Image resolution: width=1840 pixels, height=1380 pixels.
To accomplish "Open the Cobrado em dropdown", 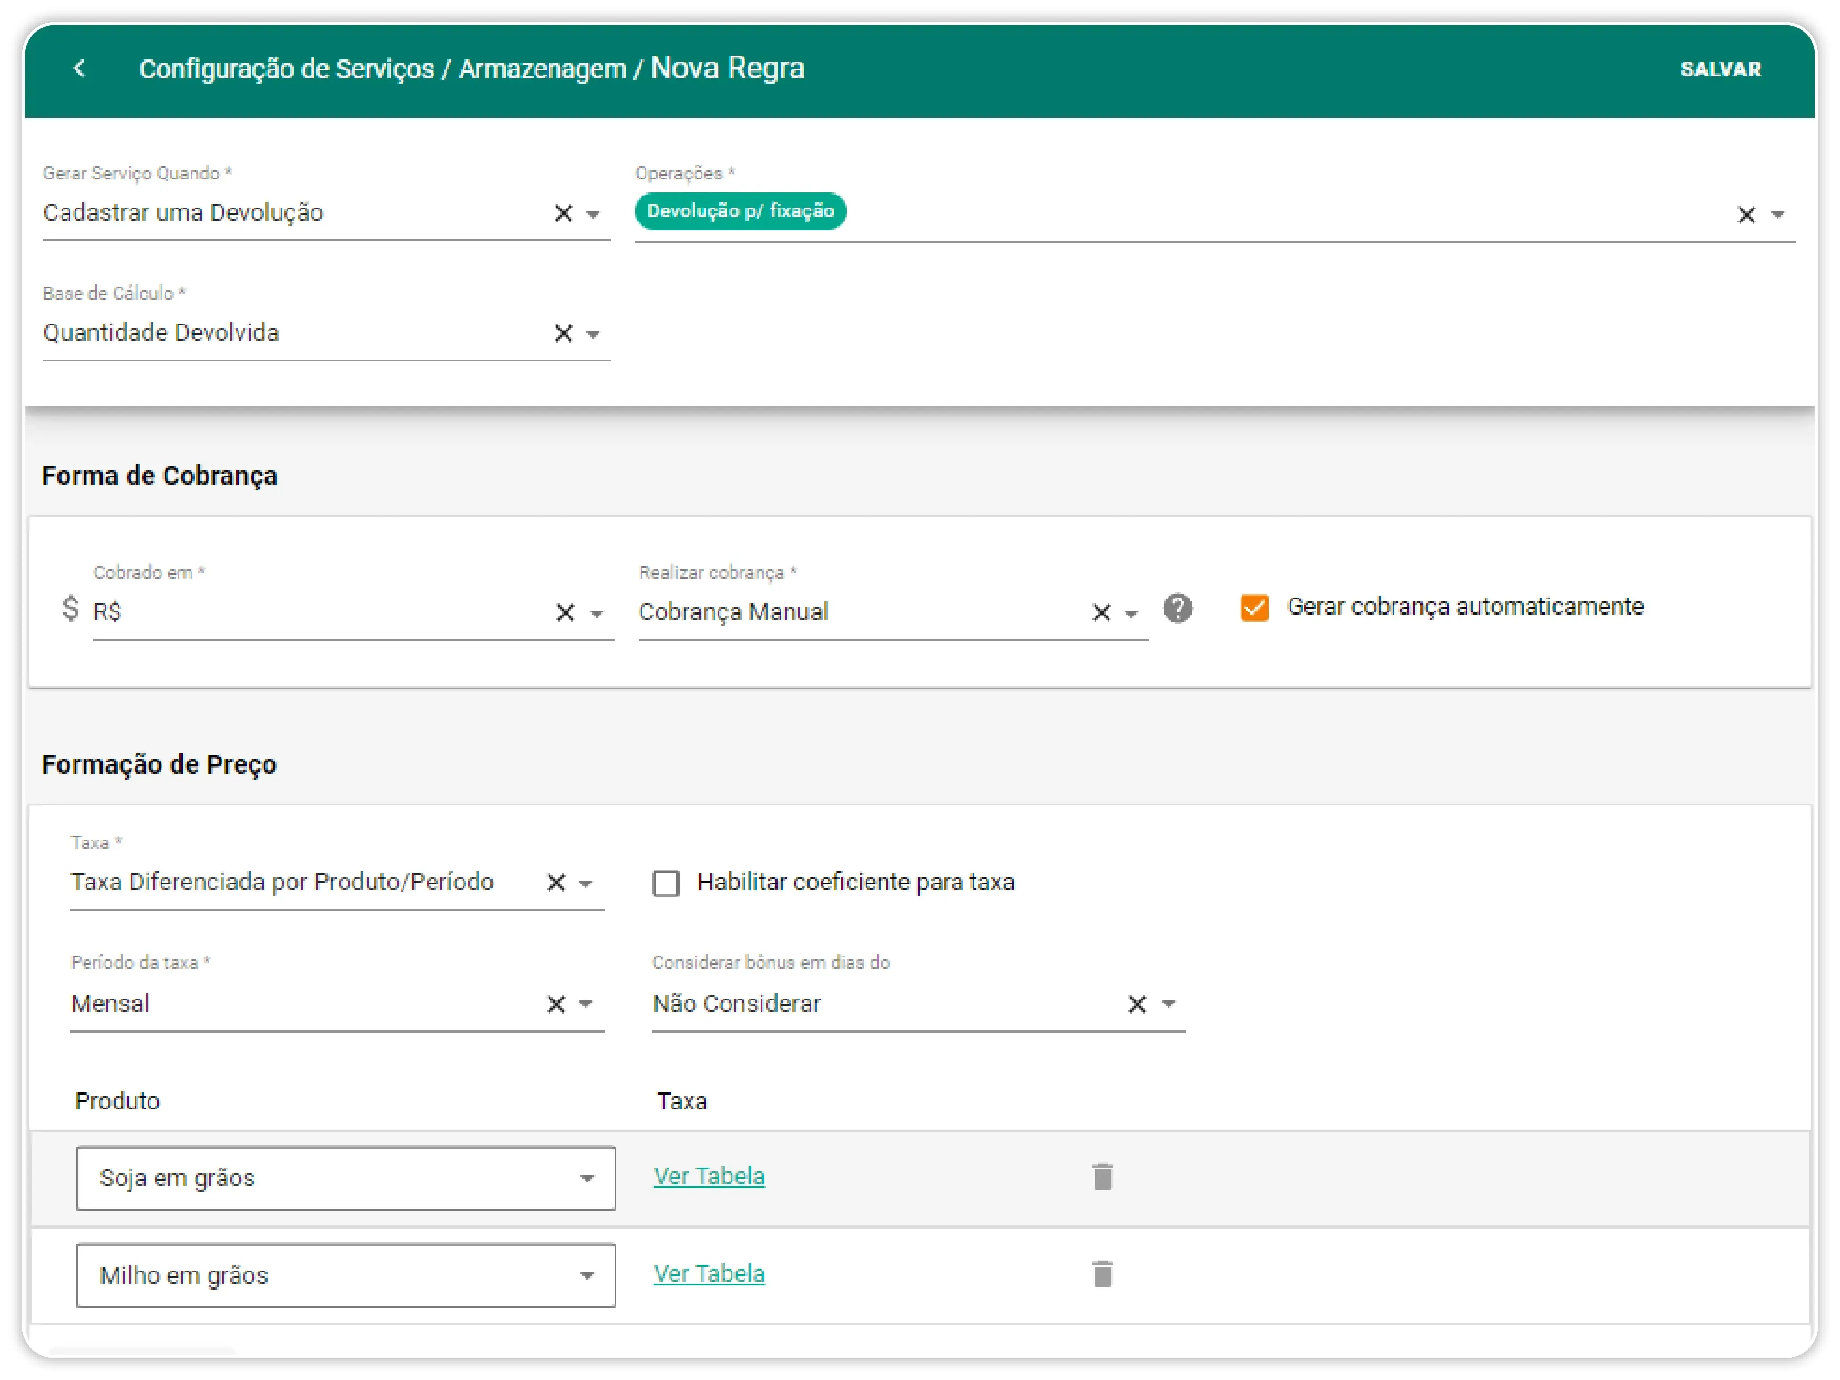I will (x=596, y=614).
